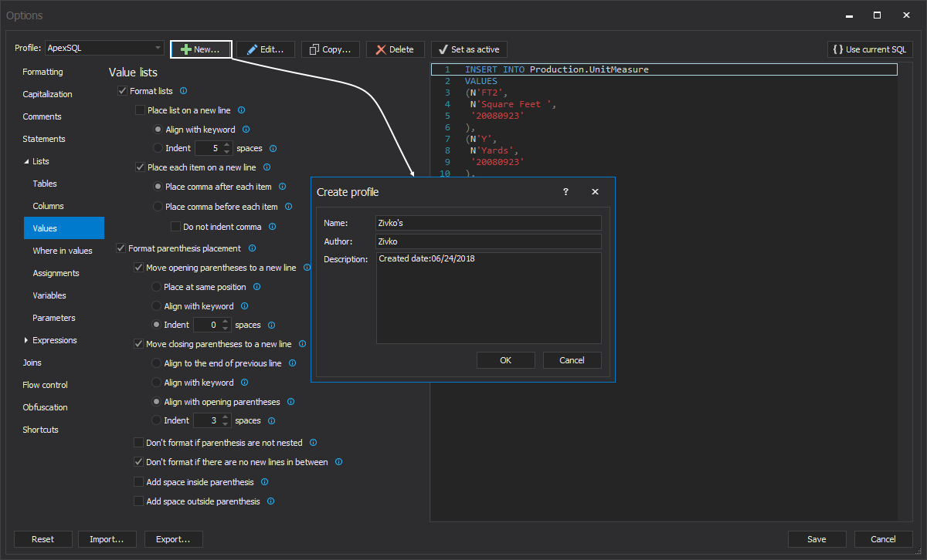
Task: Click the Name field containing Zivko's
Action: (487, 223)
